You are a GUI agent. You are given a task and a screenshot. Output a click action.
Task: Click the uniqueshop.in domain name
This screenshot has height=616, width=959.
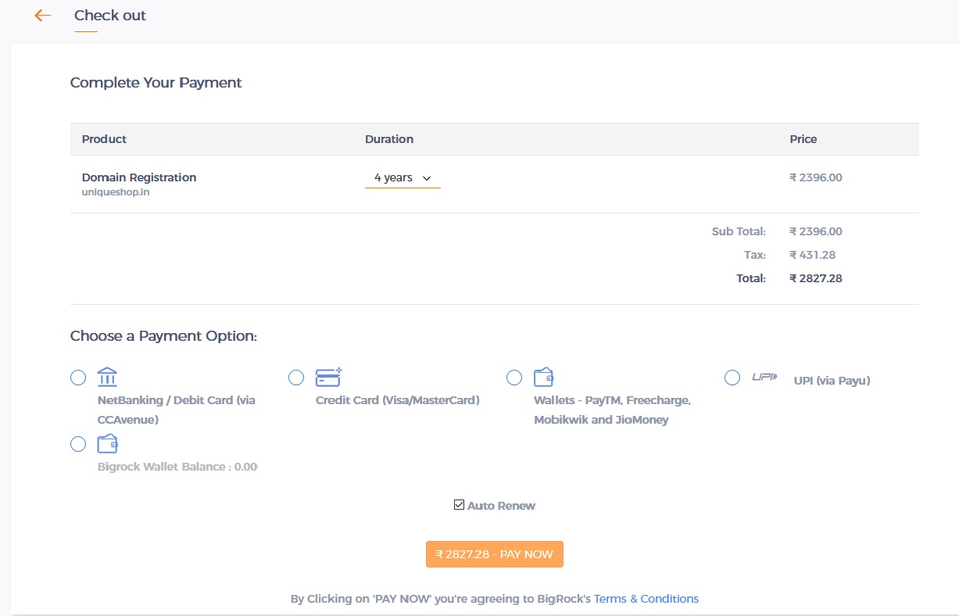pyautogui.click(x=116, y=192)
